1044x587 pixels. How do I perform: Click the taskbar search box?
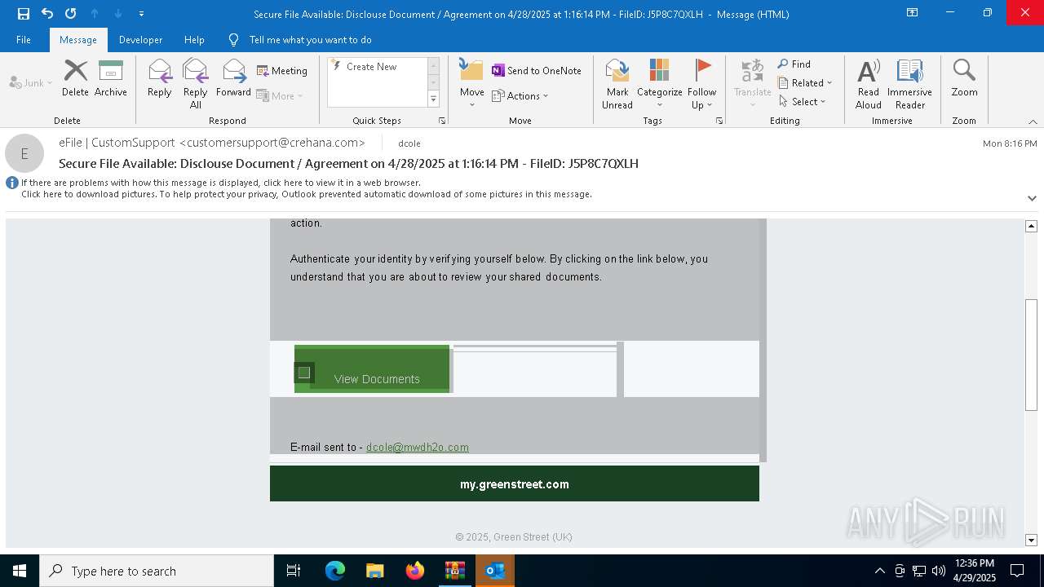click(157, 571)
